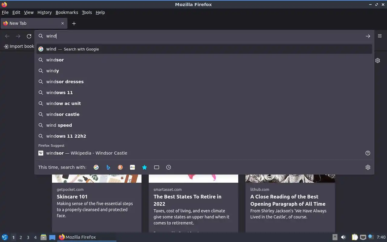
Task: Search with Bing one-off engine icon
Action: click(108, 167)
